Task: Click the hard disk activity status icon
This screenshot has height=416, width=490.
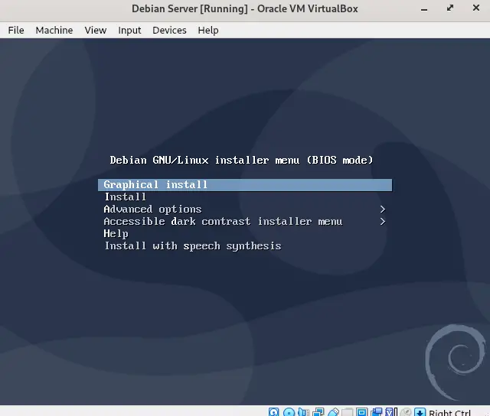Action: (x=273, y=412)
